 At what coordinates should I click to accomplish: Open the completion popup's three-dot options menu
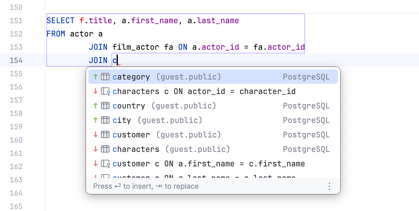(x=329, y=186)
